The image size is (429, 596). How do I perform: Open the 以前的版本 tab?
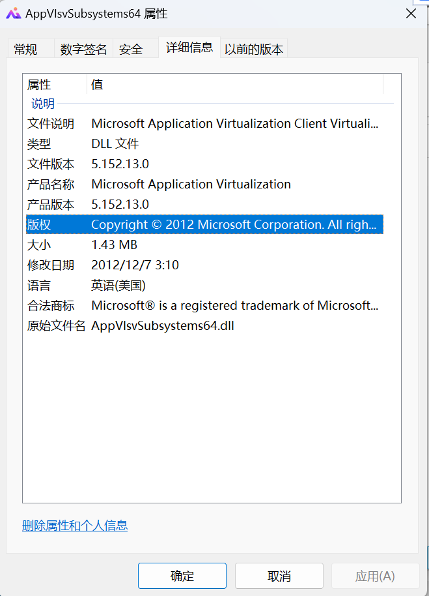[x=253, y=48]
